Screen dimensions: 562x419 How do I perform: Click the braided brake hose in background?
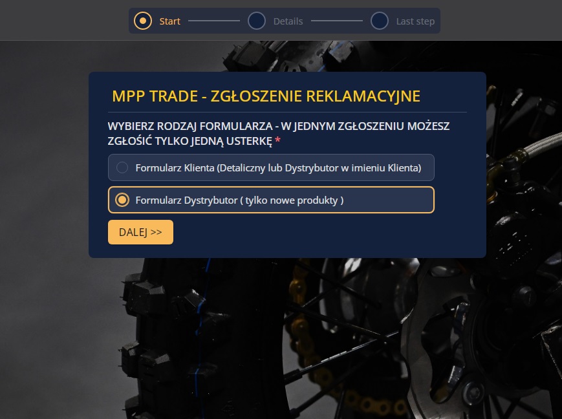(x=541, y=144)
